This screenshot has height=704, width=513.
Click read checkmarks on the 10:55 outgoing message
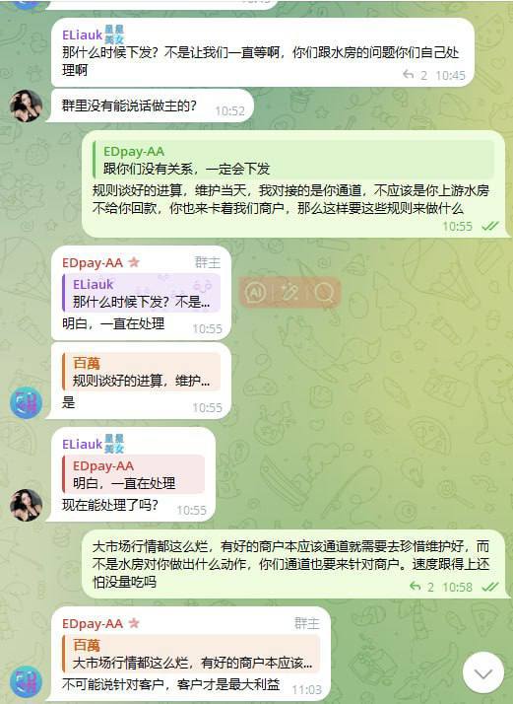point(490,226)
